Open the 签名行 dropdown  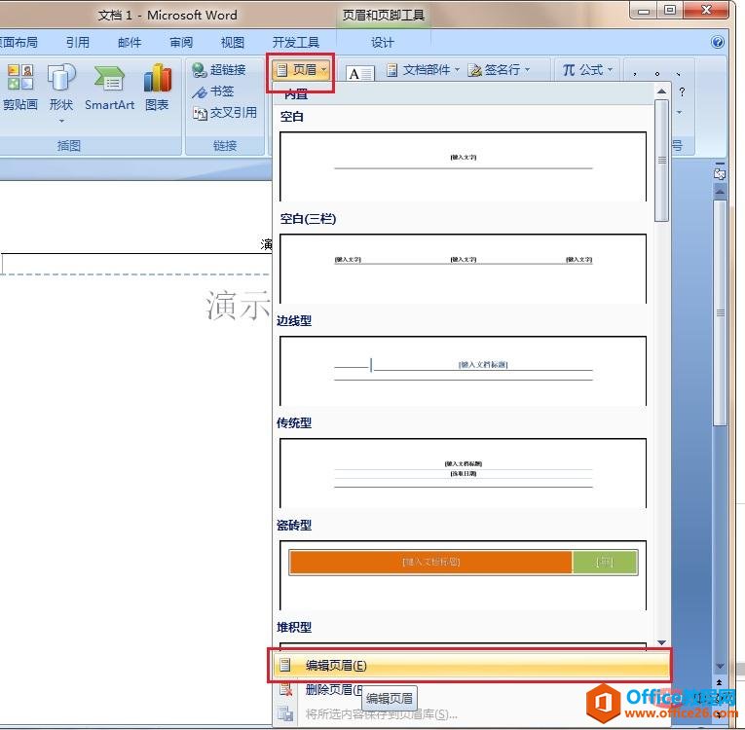[x=500, y=70]
